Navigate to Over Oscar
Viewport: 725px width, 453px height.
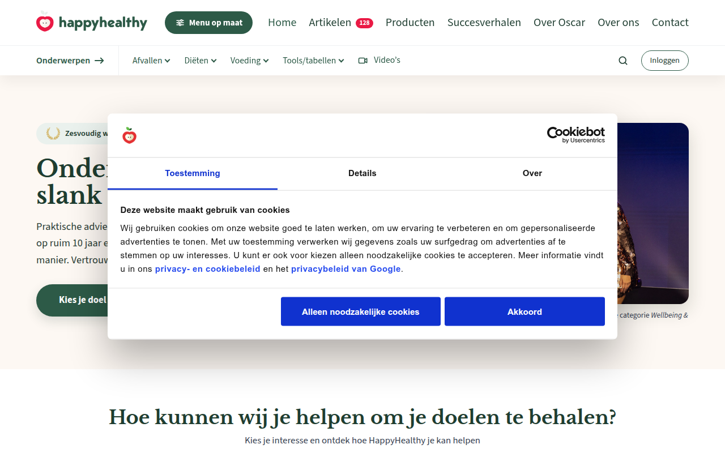pyautogui.click(x=560, y=23)
